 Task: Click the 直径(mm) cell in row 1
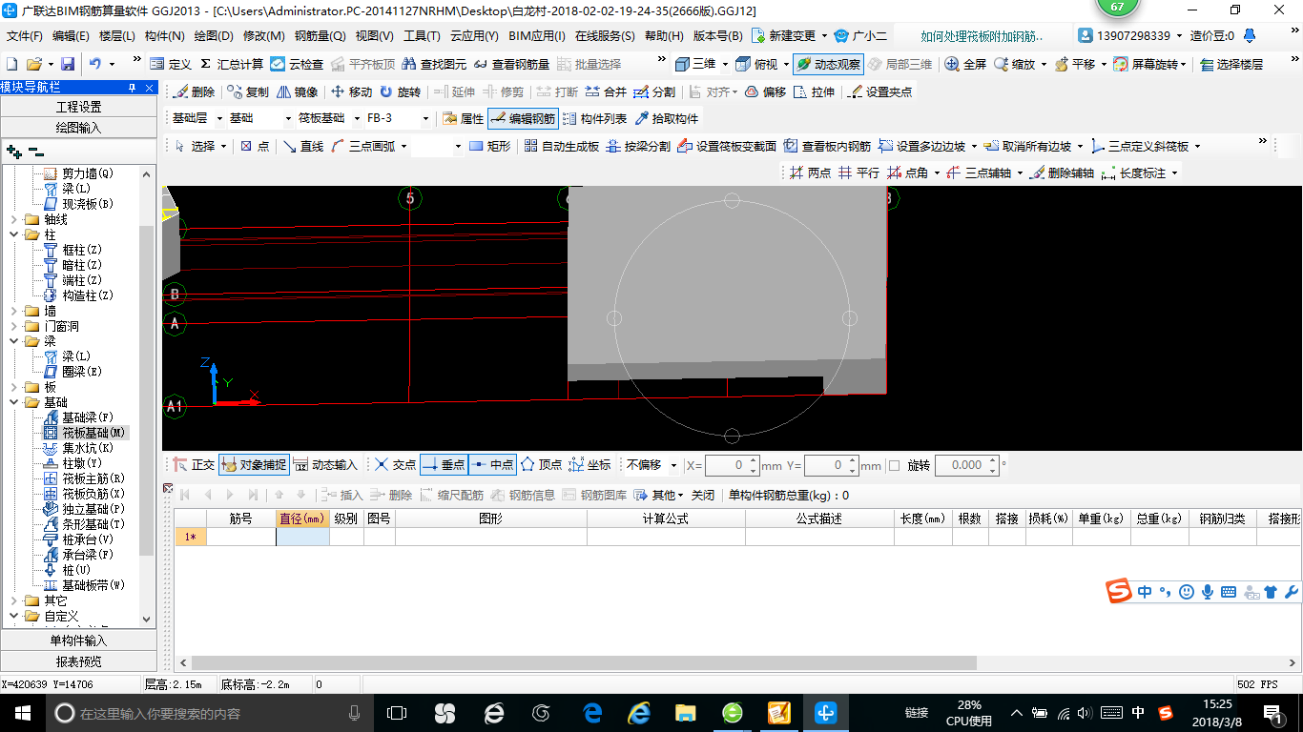(302, 537)
